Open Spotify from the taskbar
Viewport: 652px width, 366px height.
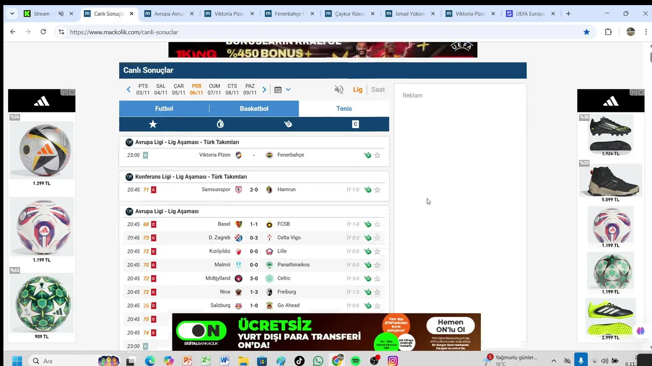pyautogui.click(x=356, y=361)
